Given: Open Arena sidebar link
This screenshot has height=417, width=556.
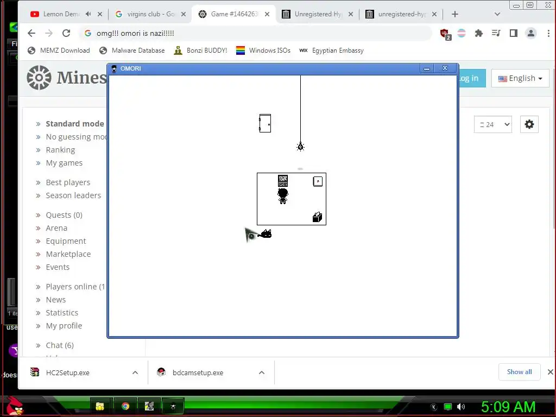Looking at the screenshot, I should click(56, 229).
